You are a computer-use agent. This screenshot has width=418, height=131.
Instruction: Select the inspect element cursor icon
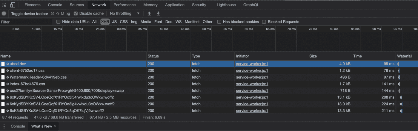(x=4, y=5)
